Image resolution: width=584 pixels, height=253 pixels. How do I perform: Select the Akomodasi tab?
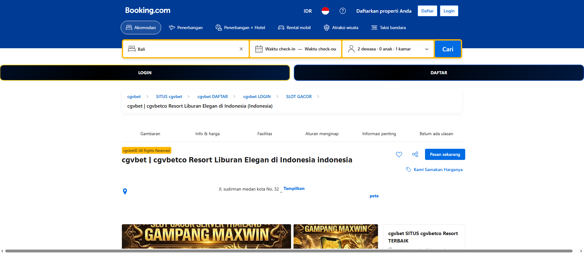point(141,28)
